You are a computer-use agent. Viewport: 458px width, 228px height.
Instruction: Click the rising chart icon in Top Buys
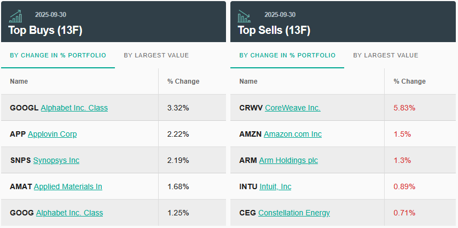pyautogui.click(x=16, y=16)
